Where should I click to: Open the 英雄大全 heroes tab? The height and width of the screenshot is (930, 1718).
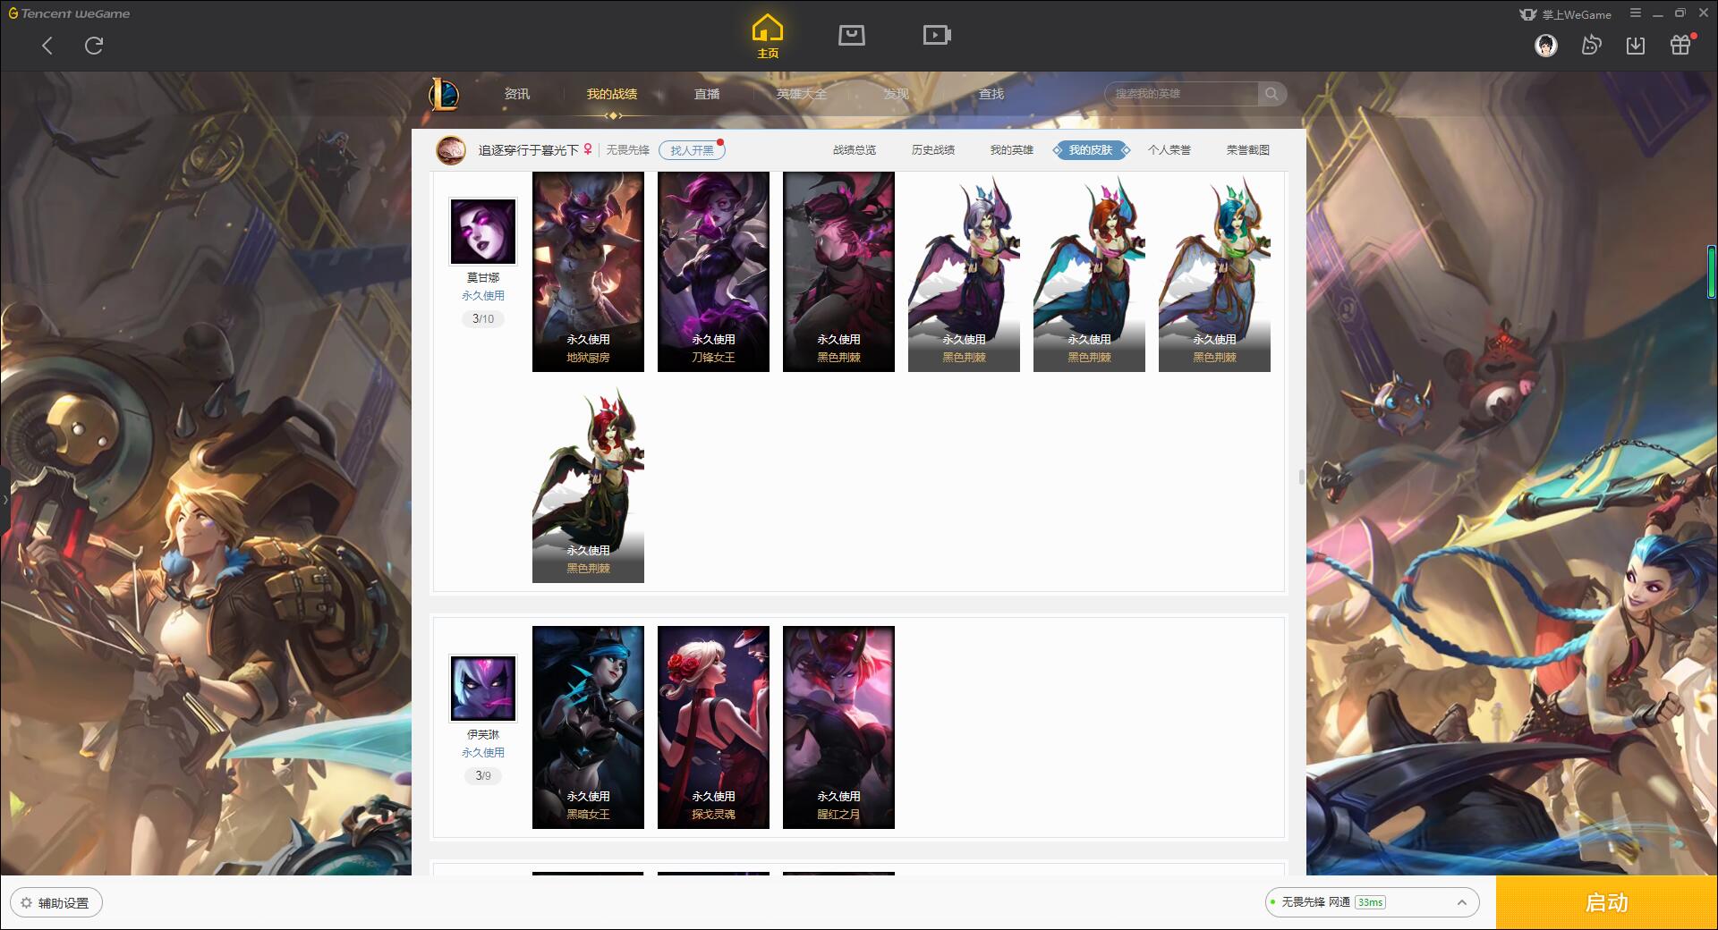pos(802,94)
